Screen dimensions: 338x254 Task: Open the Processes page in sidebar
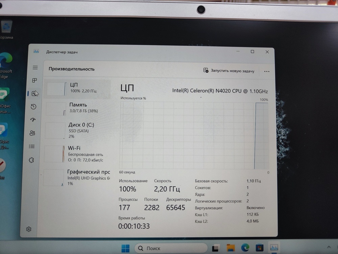(34, 81)
